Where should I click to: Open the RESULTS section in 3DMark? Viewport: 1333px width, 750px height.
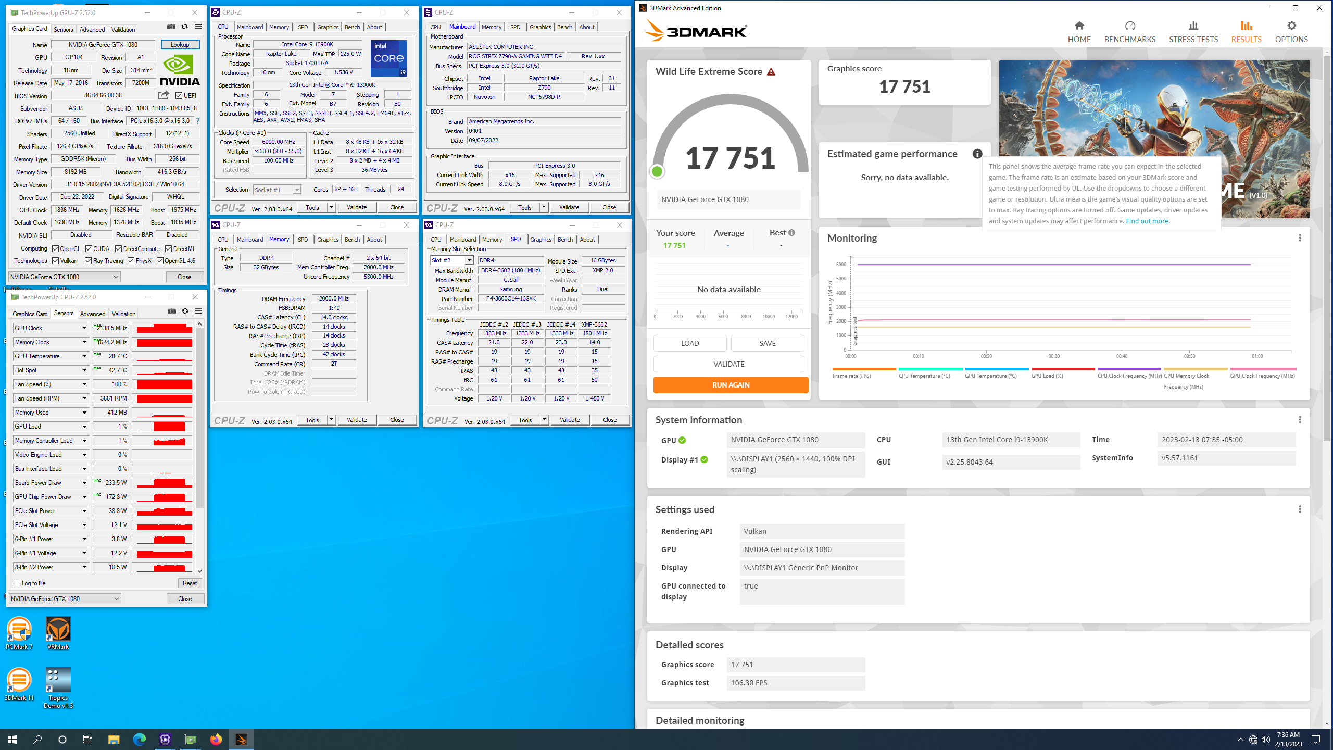coord(1246,32)
